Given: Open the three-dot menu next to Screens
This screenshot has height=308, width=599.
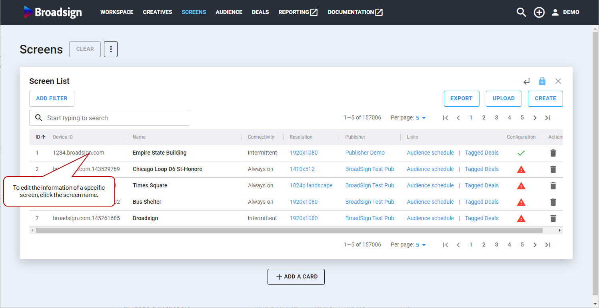Looking at the screenshot, I should 111,49.
